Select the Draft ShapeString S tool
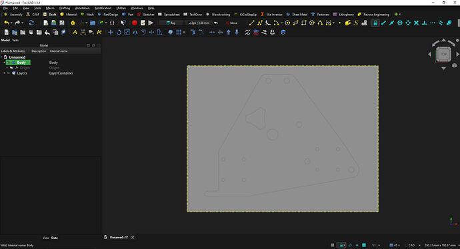 (x=356, y=23)
